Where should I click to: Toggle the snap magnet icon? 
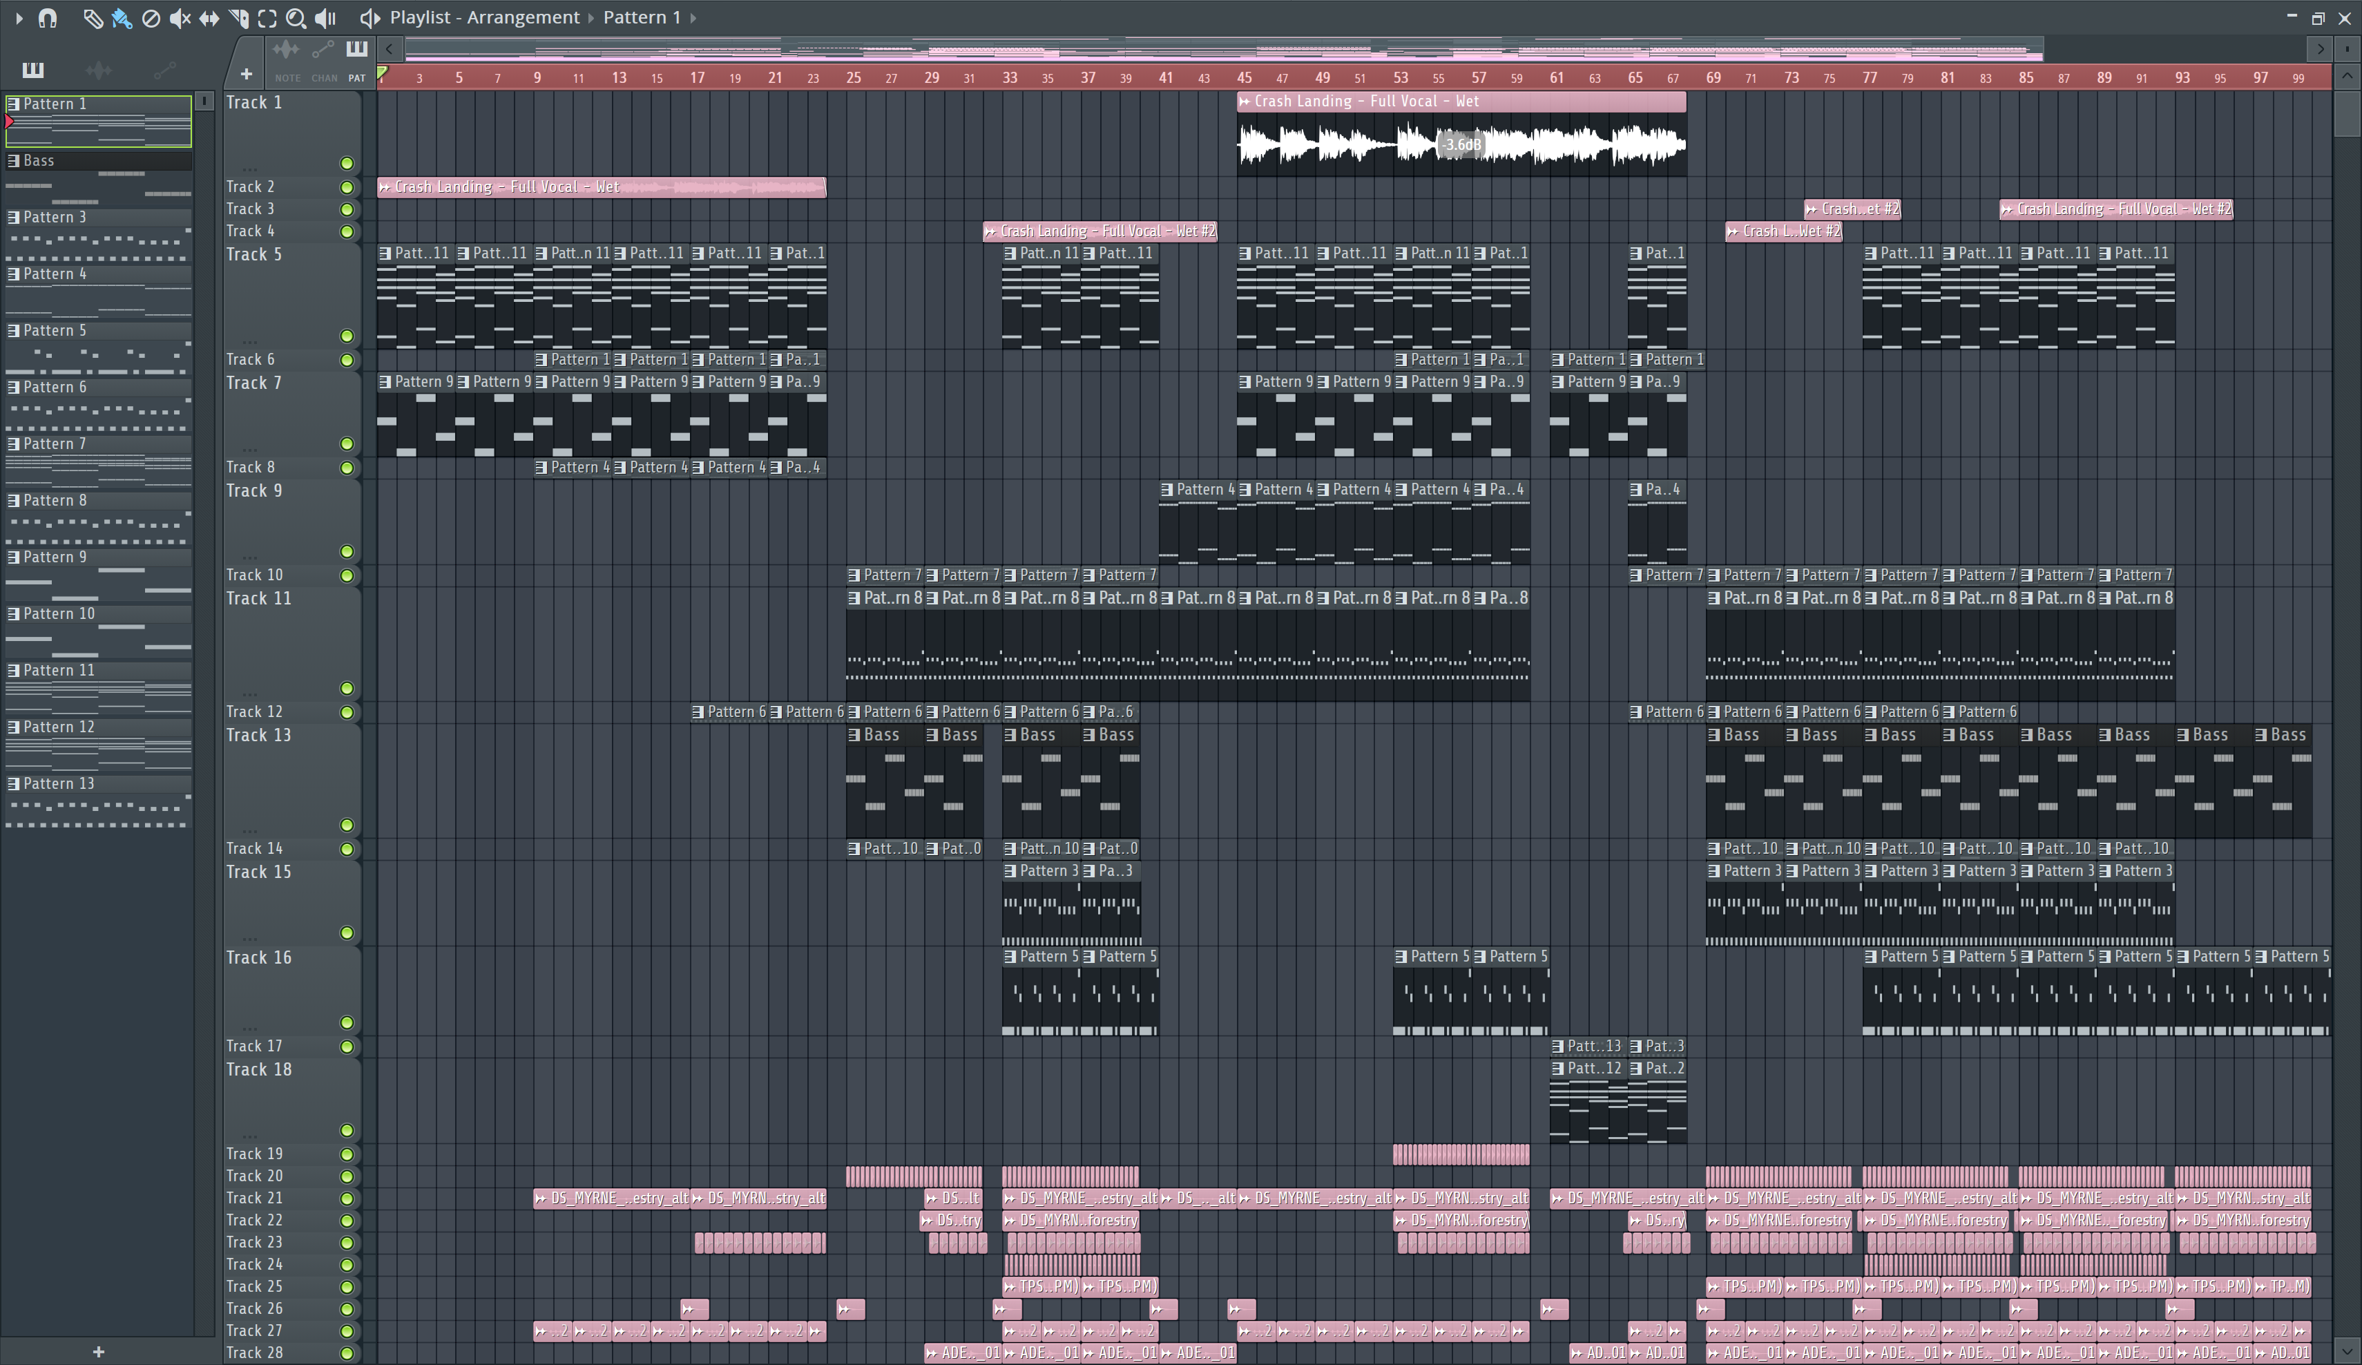[x=48, y=18]
